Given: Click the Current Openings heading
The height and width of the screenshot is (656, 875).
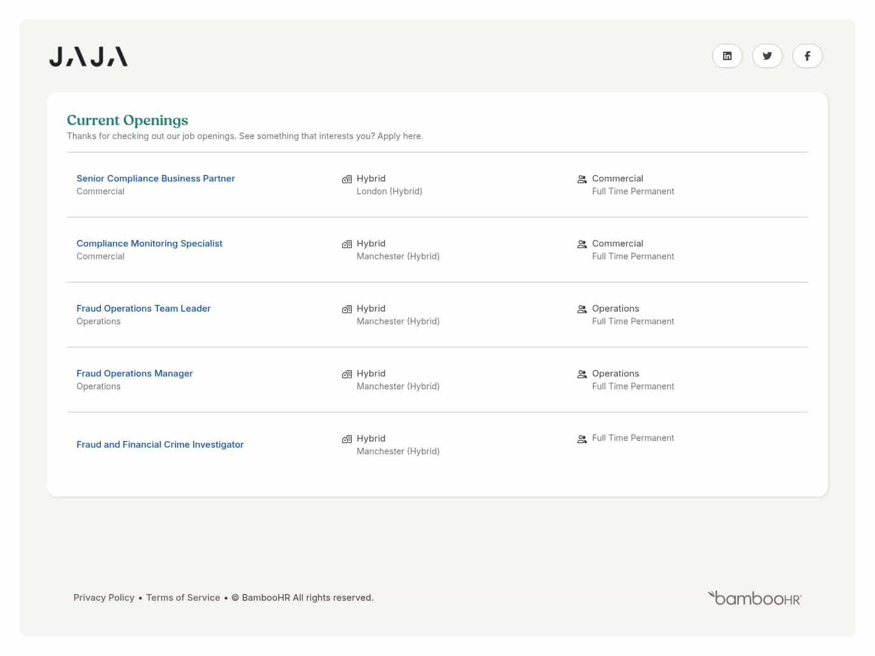Looking at the screenshot, I should [128, 120].
